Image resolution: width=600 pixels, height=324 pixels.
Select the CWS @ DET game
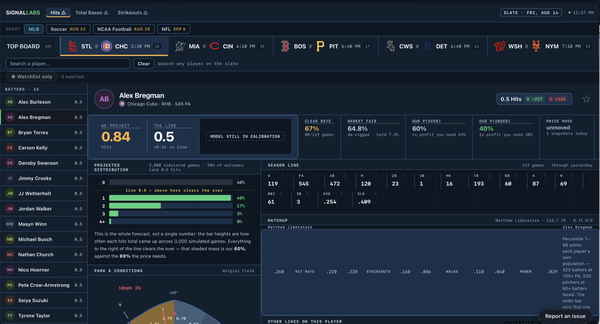coord(433,46)
